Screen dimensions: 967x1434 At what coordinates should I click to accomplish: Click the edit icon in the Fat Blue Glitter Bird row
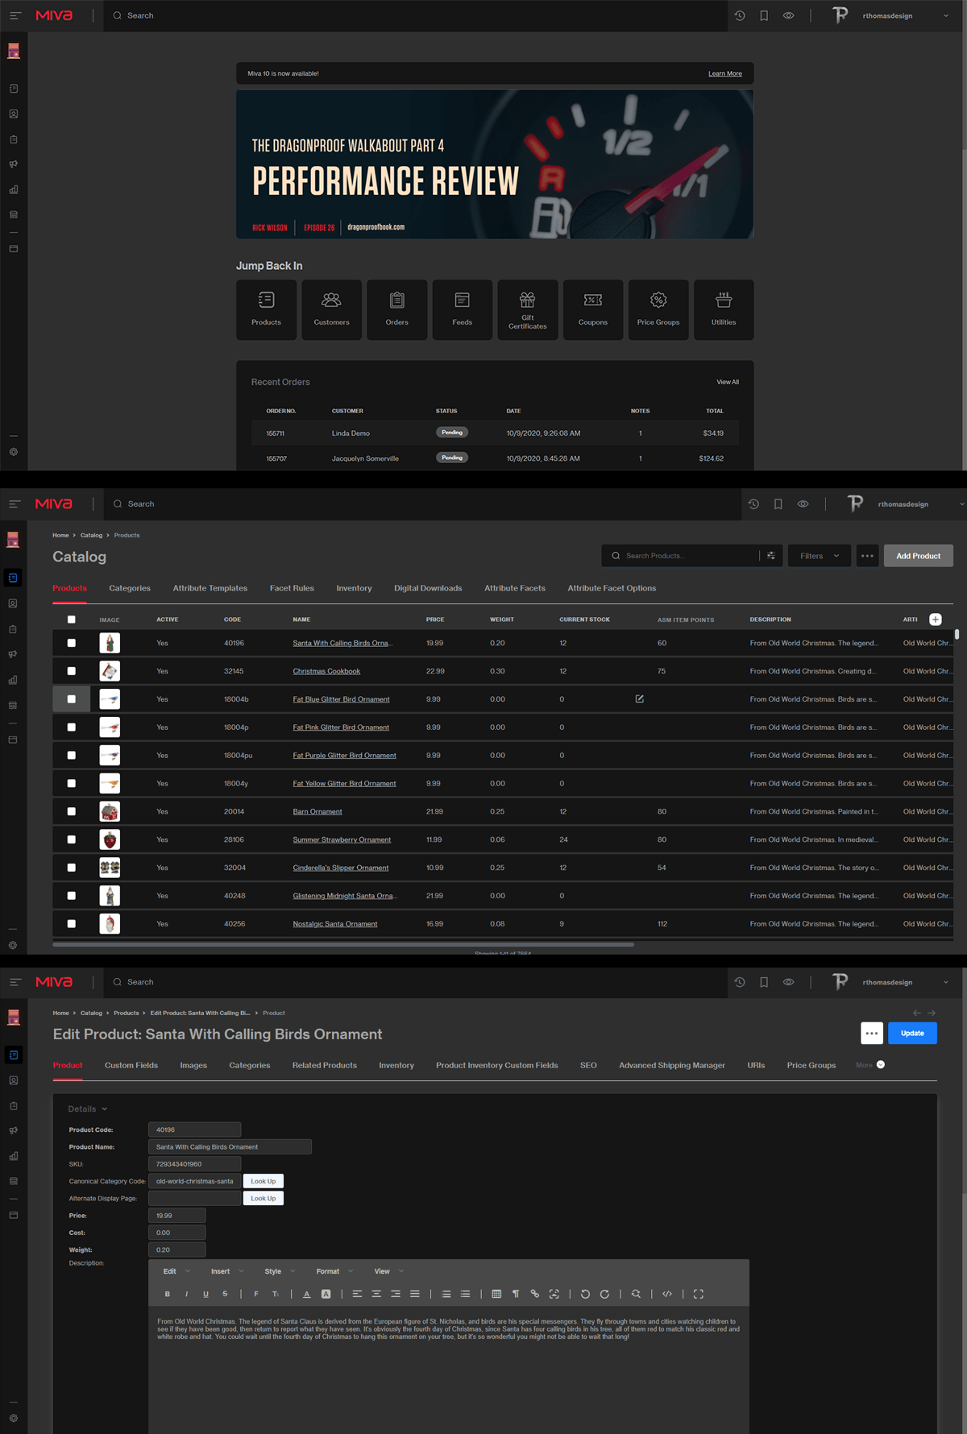pyautogui.click(x=640, y=699)
